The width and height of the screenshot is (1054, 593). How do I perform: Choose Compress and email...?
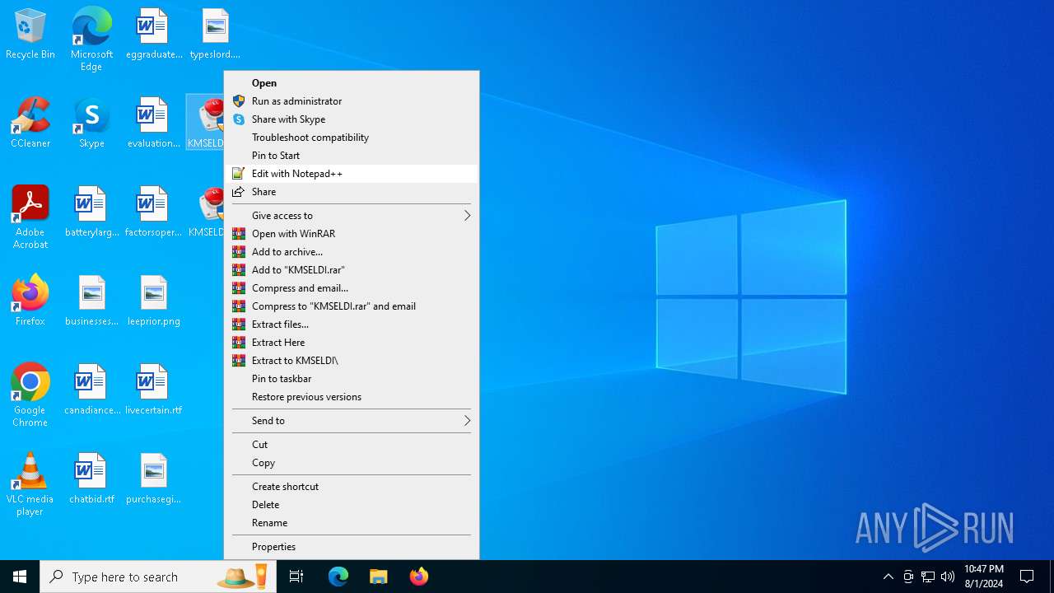(352, 288)
